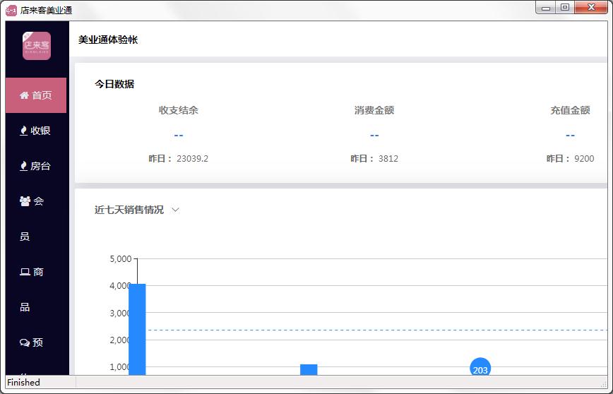The image size is (613, 394).
Task: Click the 近七天销售情况 chart title text
Action: [x=129, y=210]
